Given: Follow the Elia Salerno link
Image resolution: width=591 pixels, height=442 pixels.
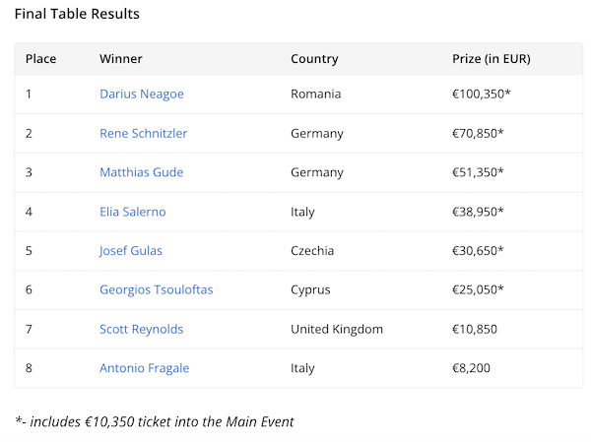Looking at the screenshot, I should 133,212.
